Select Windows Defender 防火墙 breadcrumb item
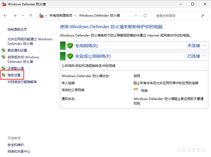This screenshot has height=157, width=211. [x=99, y=16]
